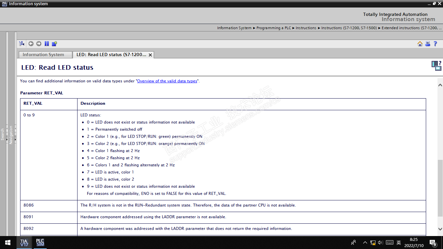Open the Search side panel
443x249 pixels.
3,134
